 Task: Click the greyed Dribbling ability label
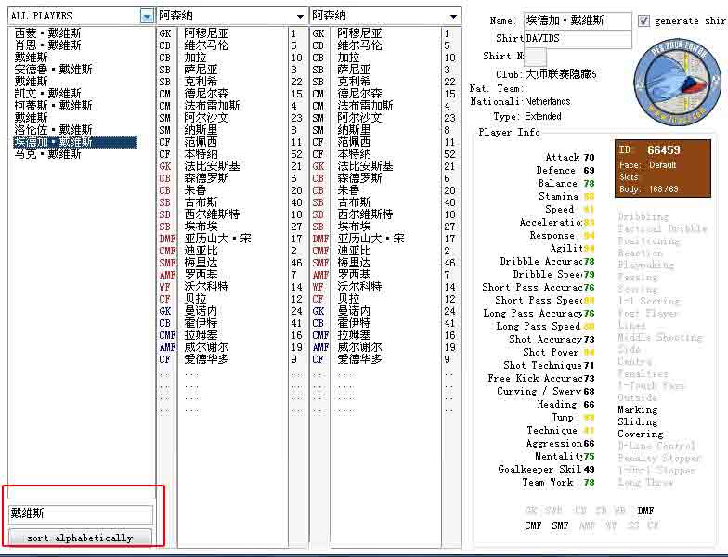coord(643,217)
